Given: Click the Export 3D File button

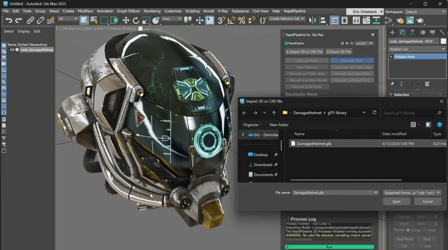Looking at the screenshot, I should [x=338, y=51].
